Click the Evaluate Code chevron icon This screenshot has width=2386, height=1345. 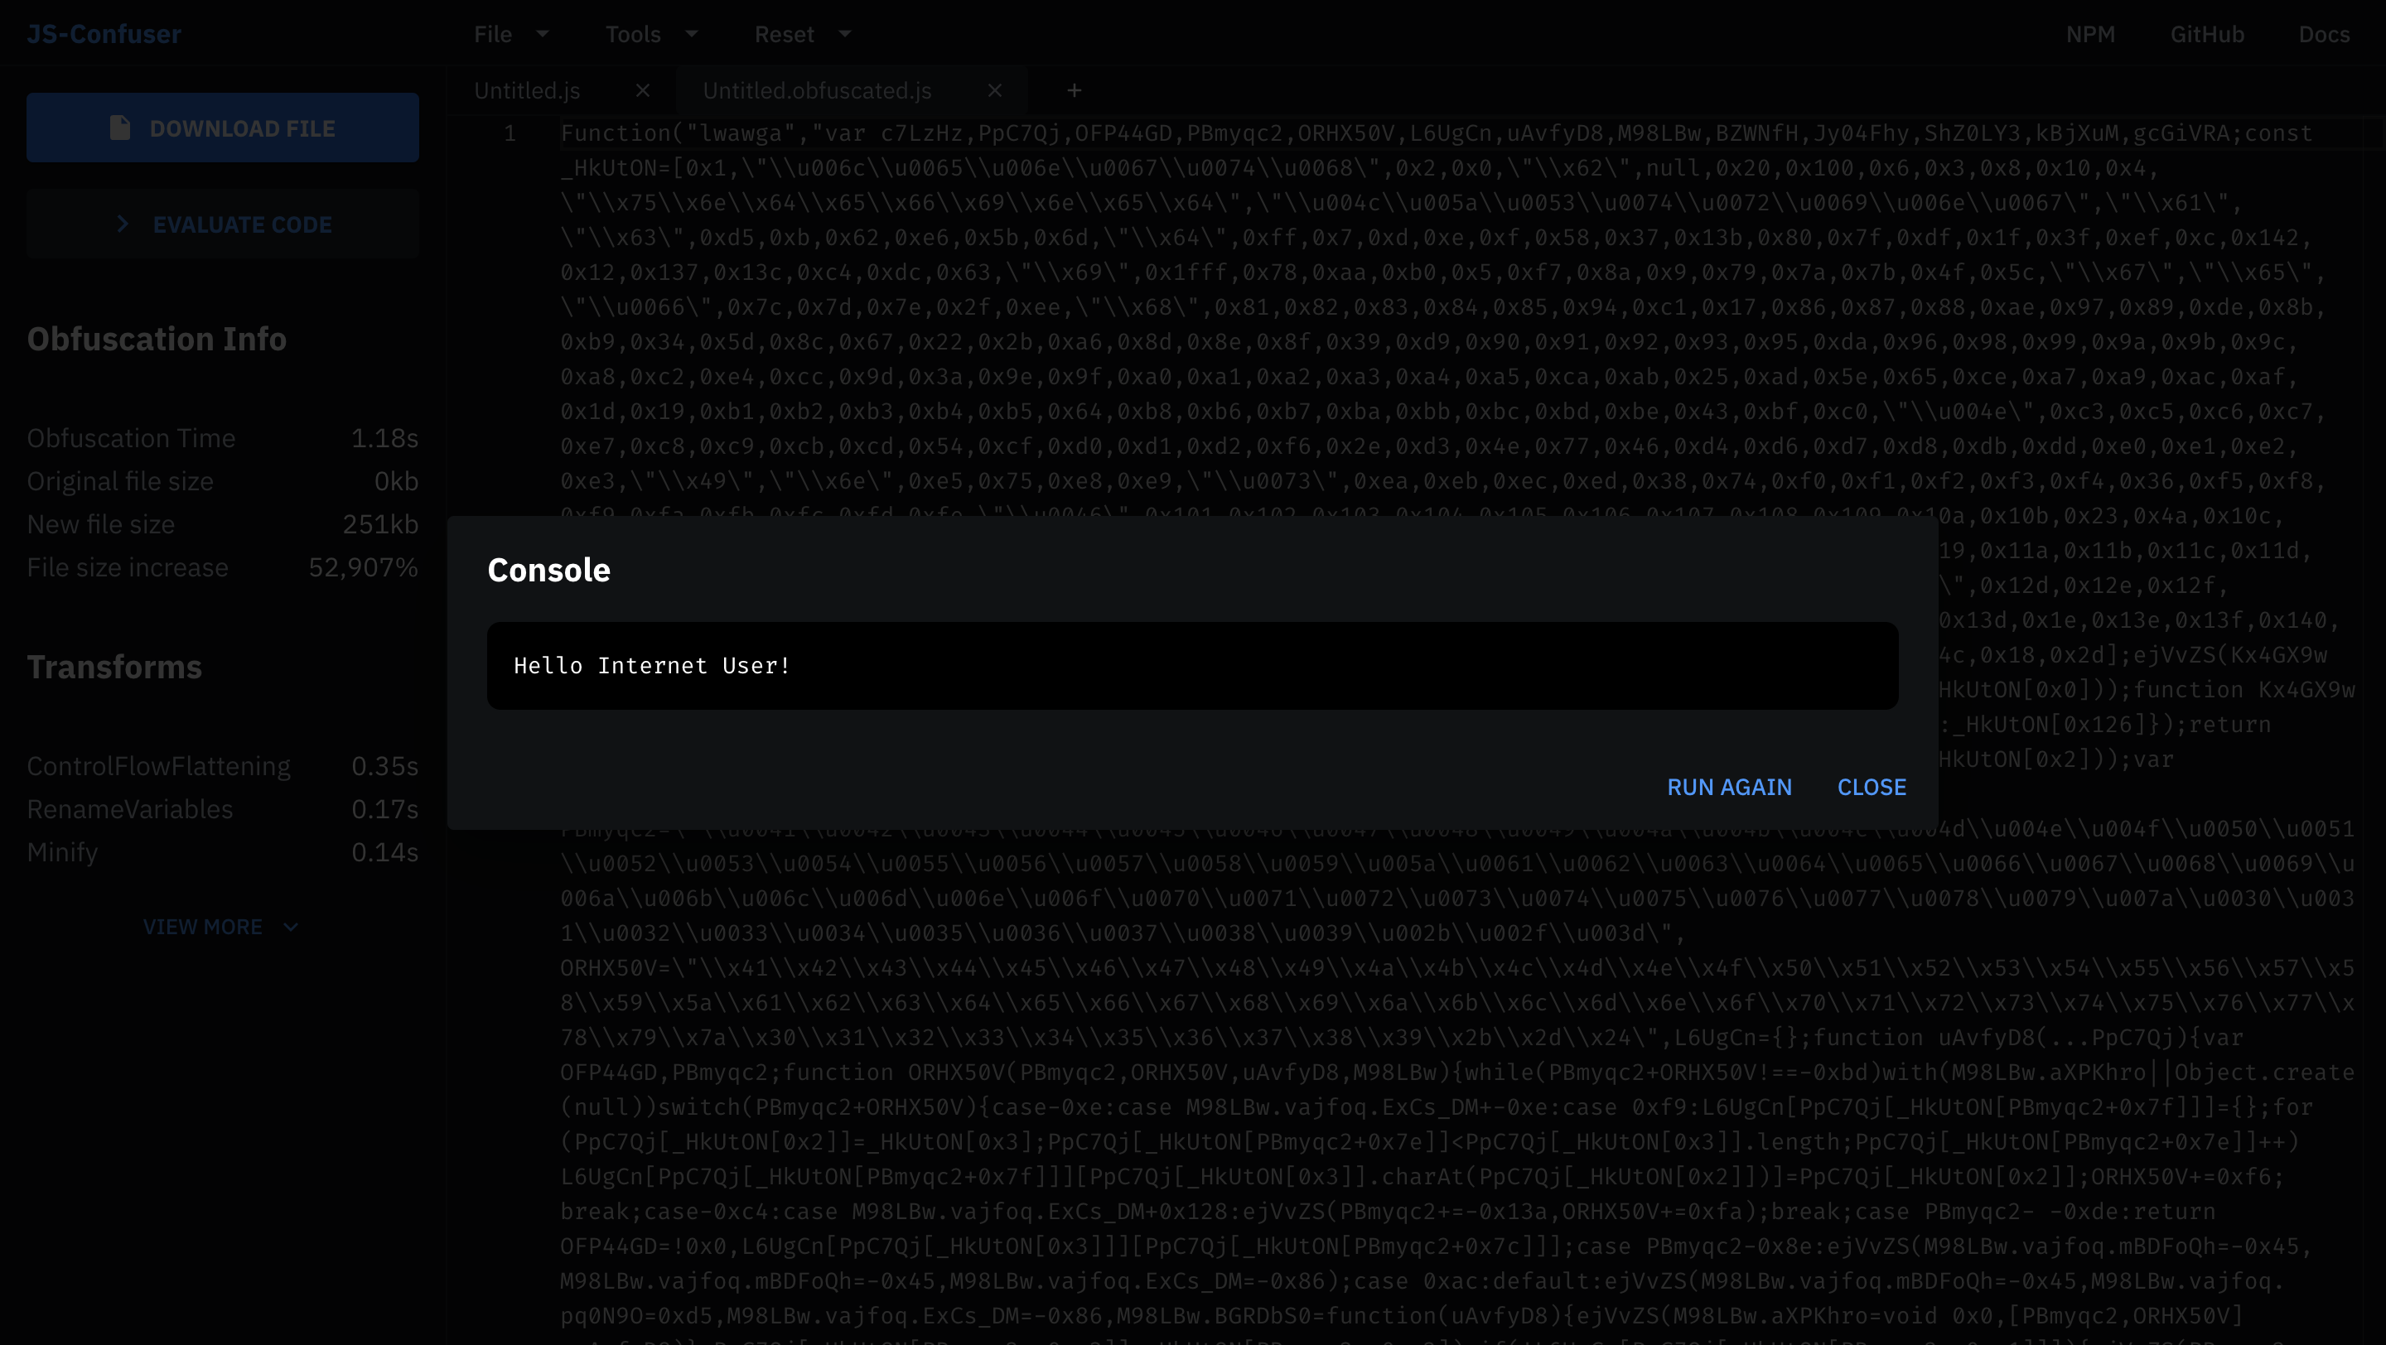pyautogui.click(x=123, y=224)
